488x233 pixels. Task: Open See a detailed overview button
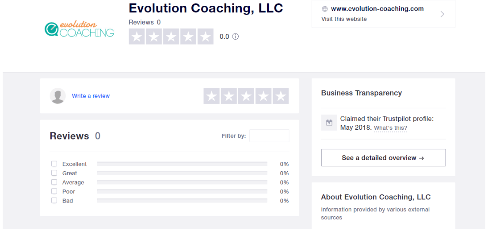coord(383,158)
